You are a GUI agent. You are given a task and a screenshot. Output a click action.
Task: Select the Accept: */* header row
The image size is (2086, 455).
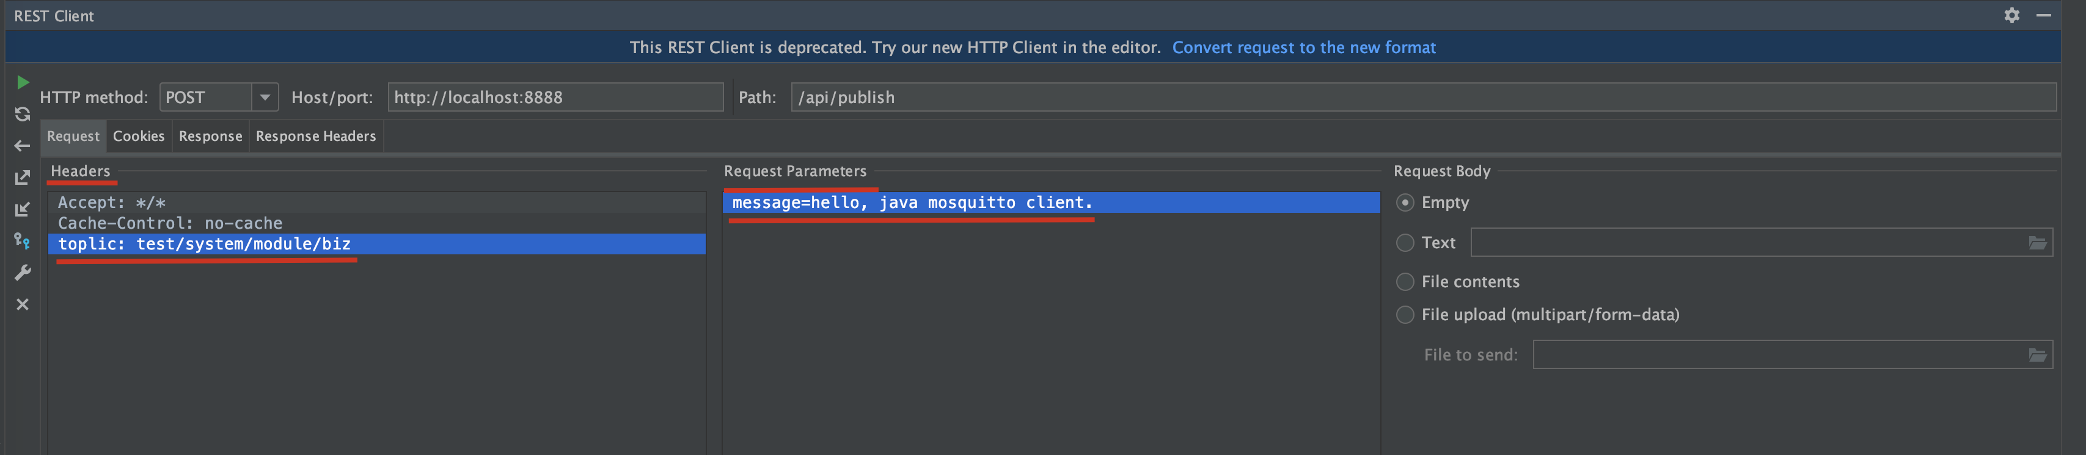376,203
